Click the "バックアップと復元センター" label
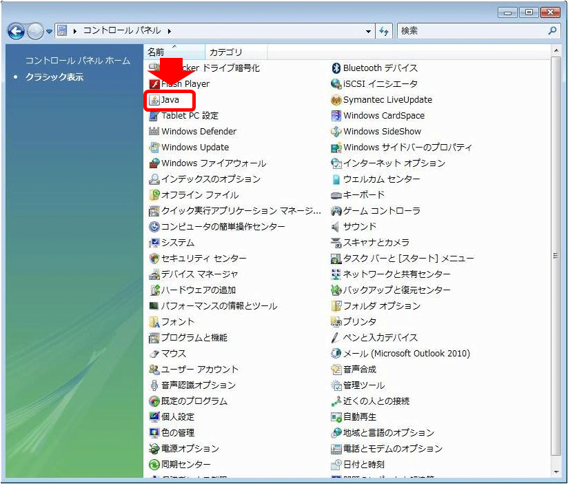This screenshot has height=484, width=568. point(397,290)
